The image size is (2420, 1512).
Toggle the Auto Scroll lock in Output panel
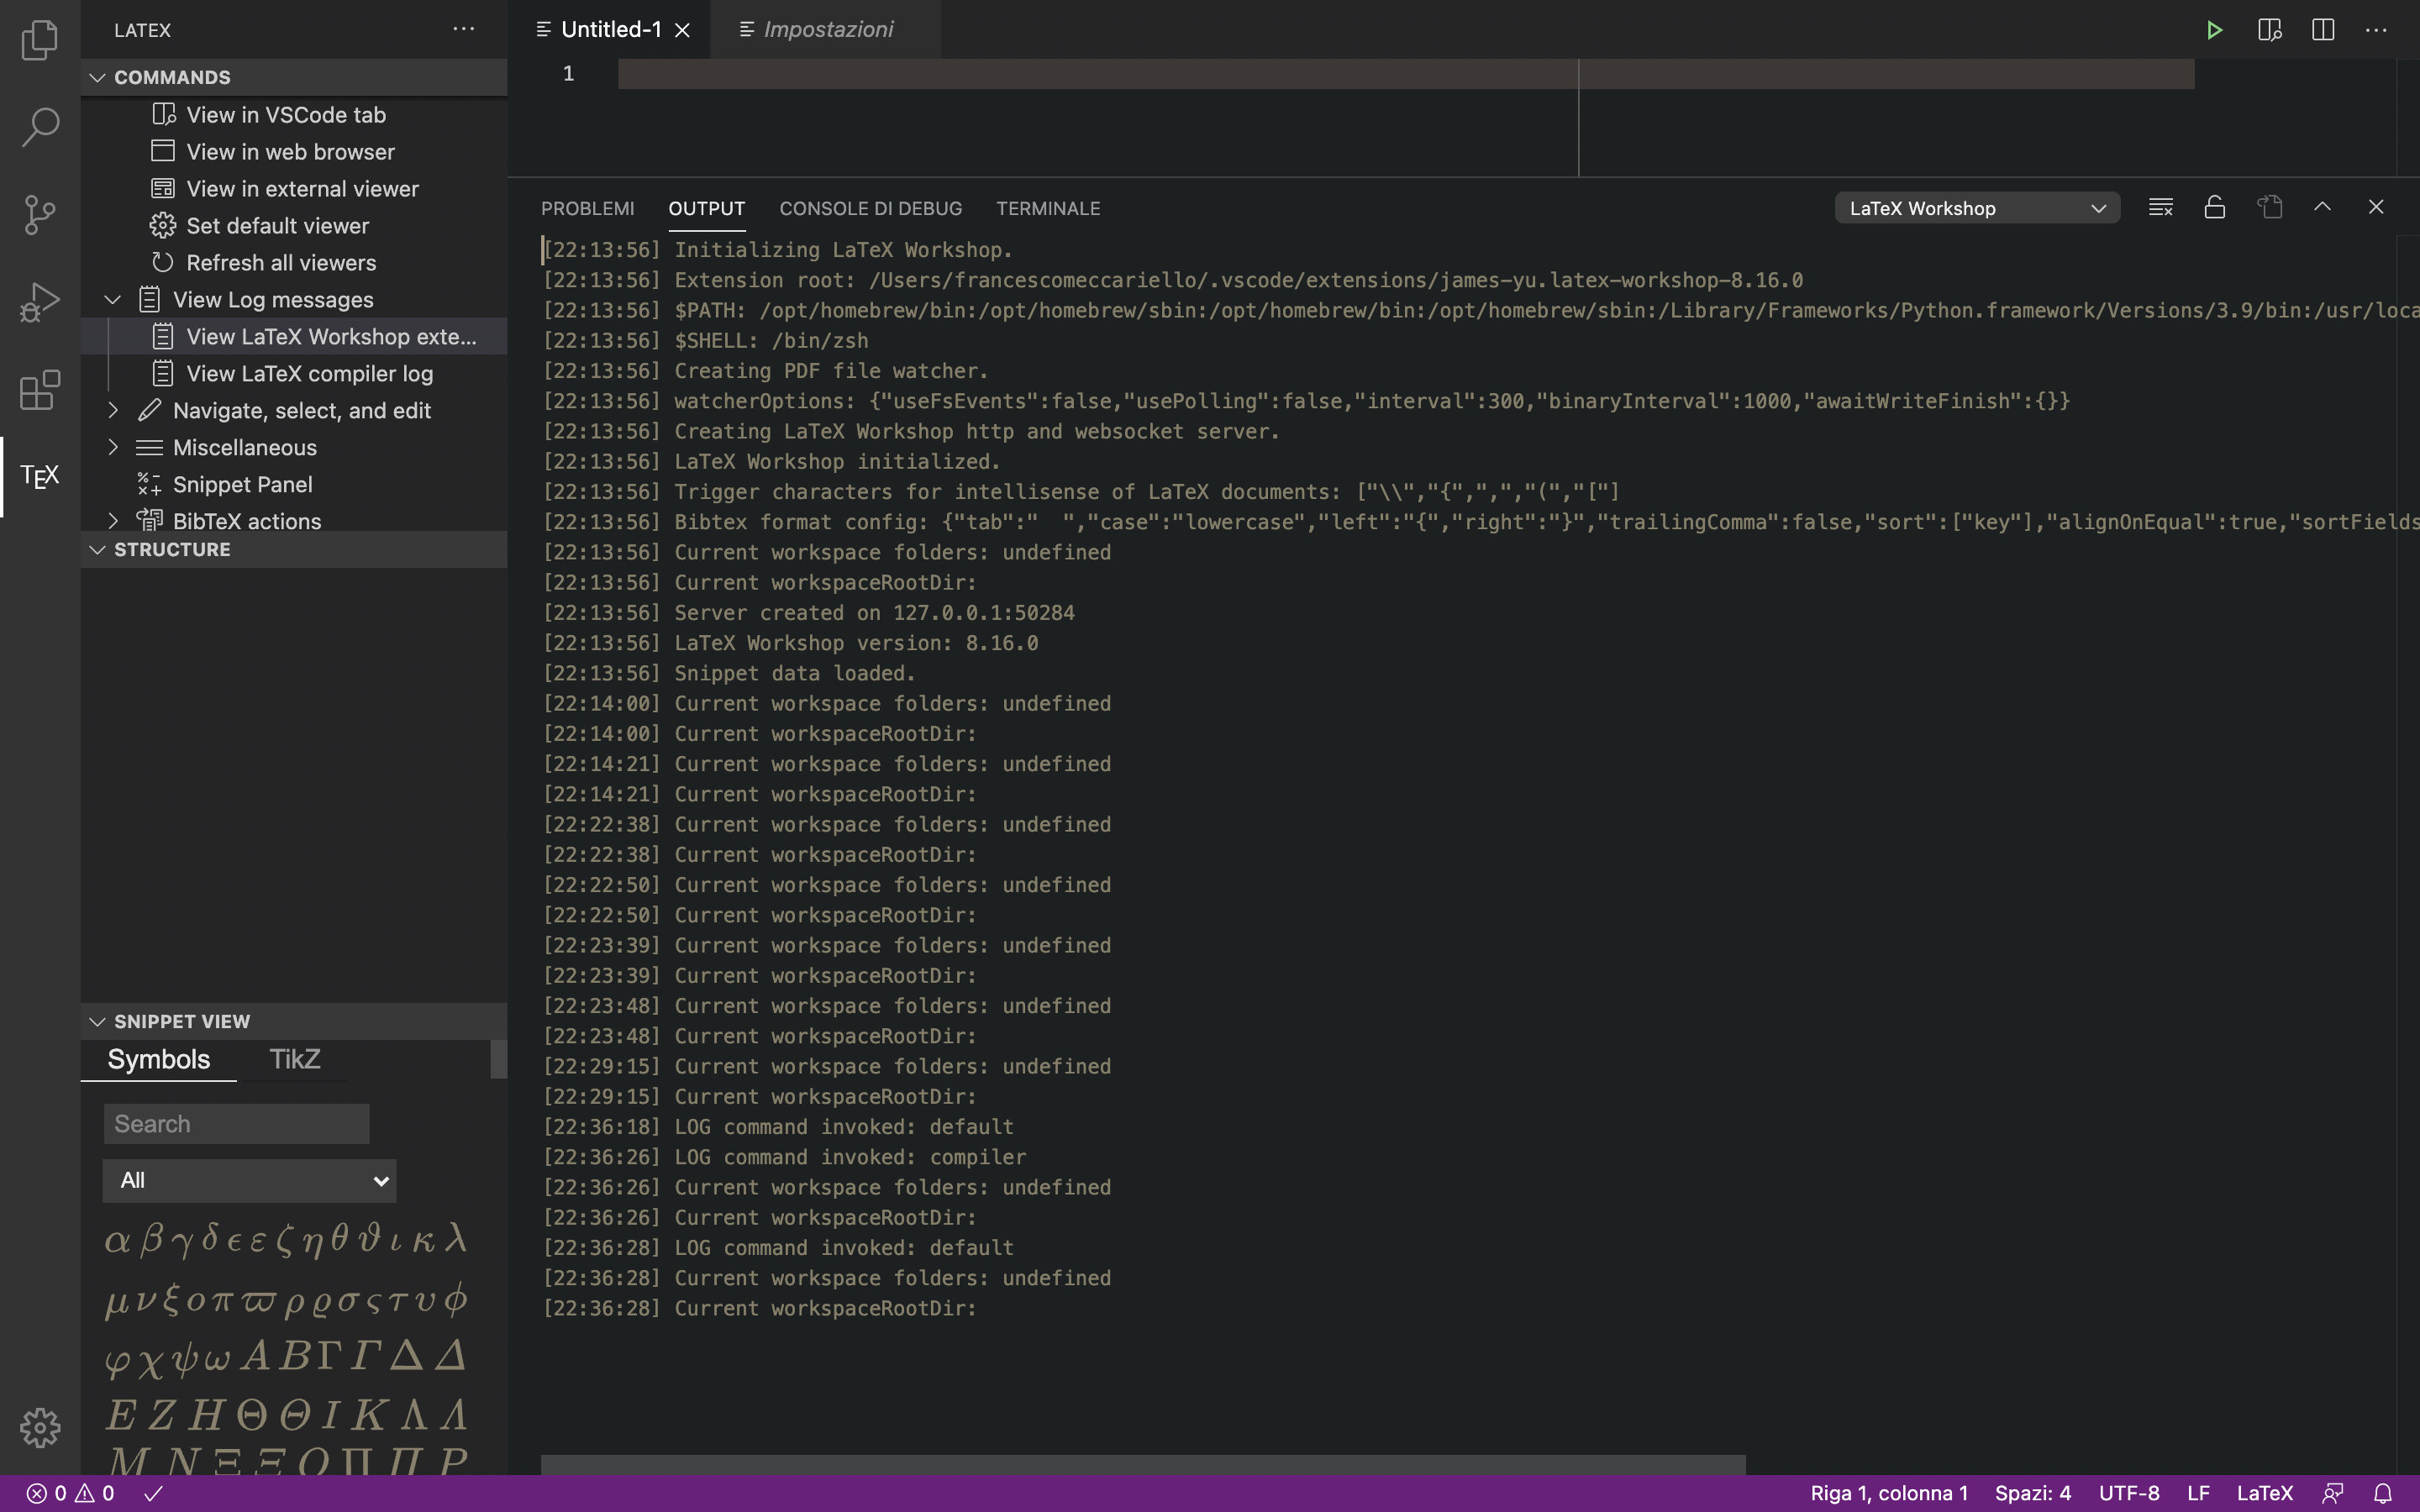[x=2214, y=207]
